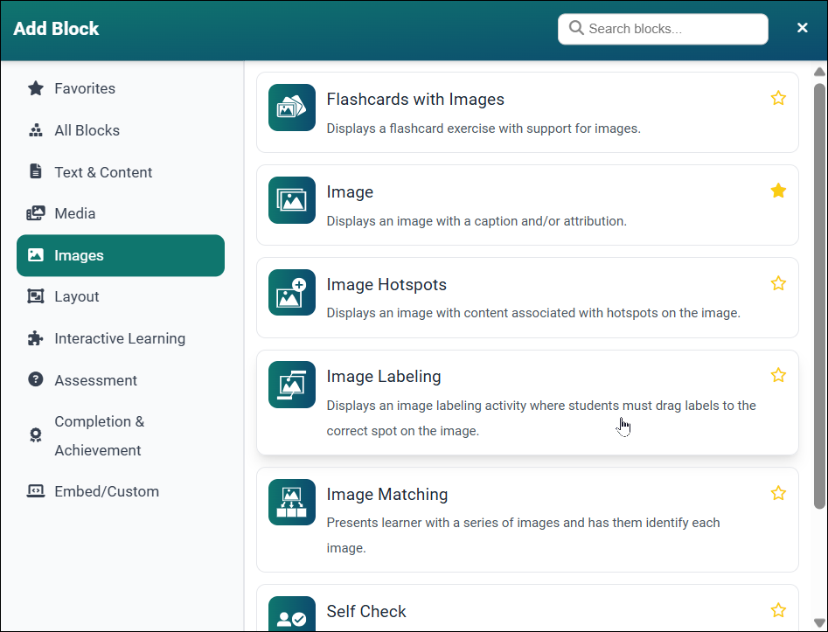
Task: Select the Favorites star icon in sidebar
Action: (35, 88)
